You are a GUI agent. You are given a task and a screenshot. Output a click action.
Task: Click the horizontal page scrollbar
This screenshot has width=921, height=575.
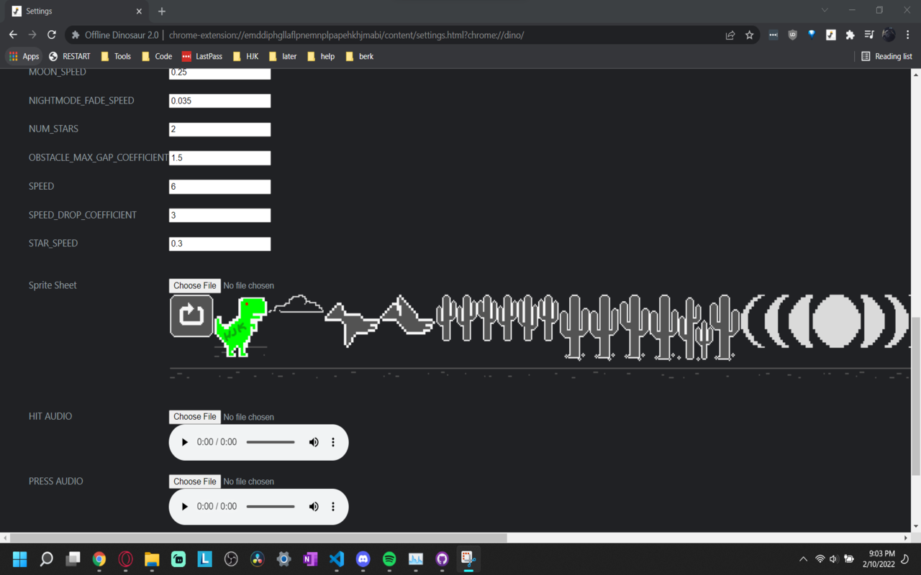point(258,538)
